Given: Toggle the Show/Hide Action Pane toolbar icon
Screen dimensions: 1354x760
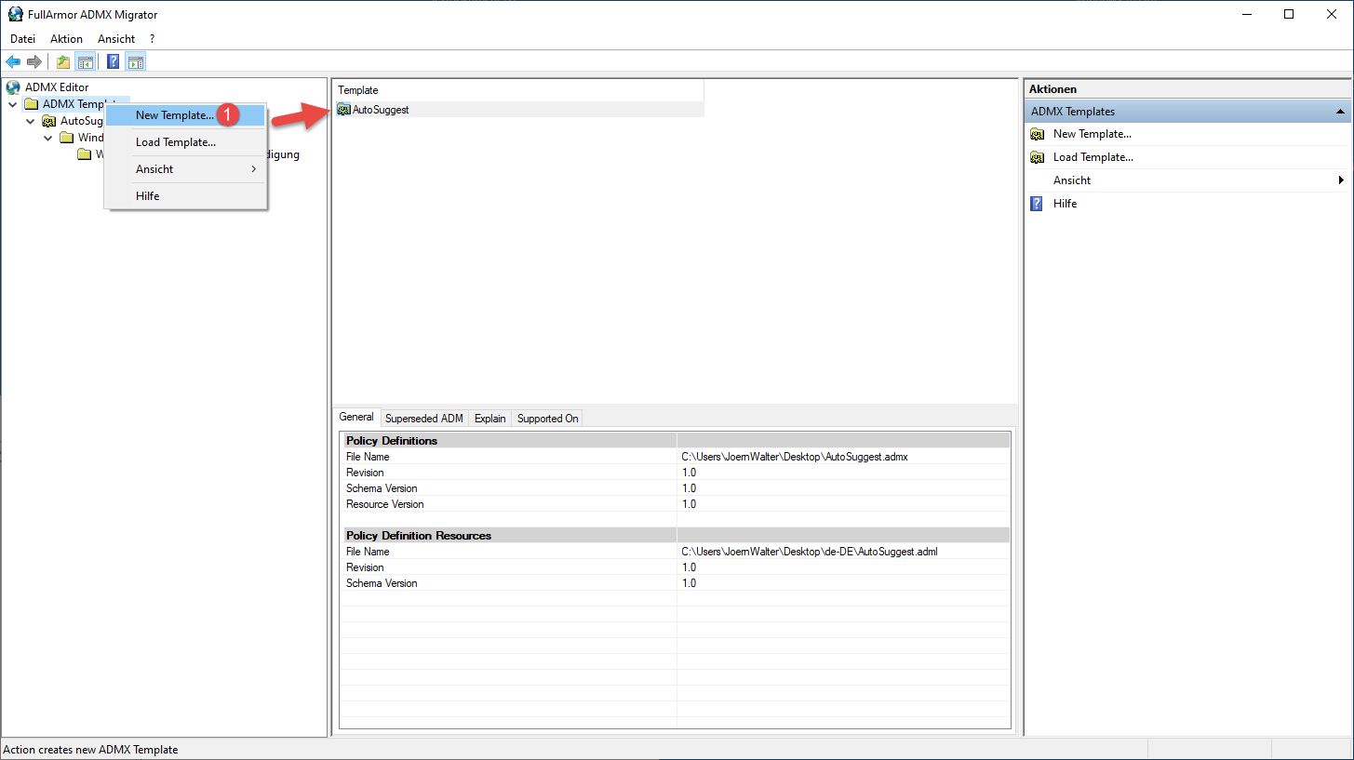Looking at the screenshot, I should [136, 62].
